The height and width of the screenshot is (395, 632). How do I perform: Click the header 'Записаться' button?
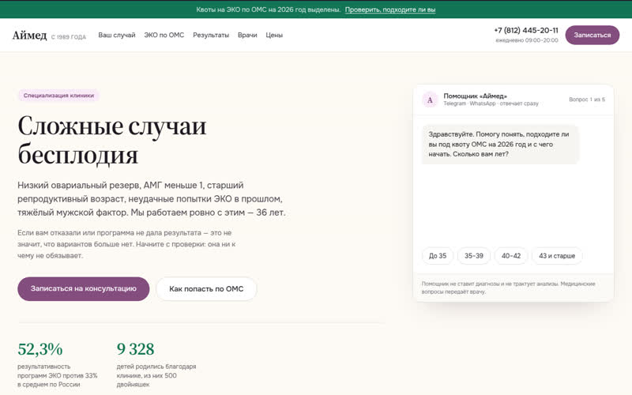coord(592,35)
